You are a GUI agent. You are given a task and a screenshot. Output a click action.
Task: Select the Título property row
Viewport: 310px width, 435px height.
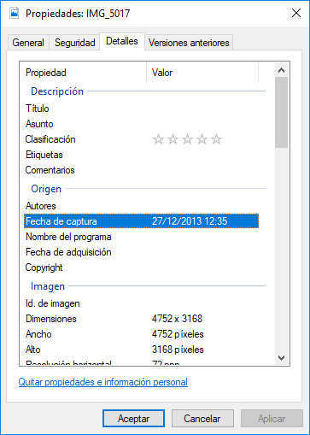tap(142, 109)
